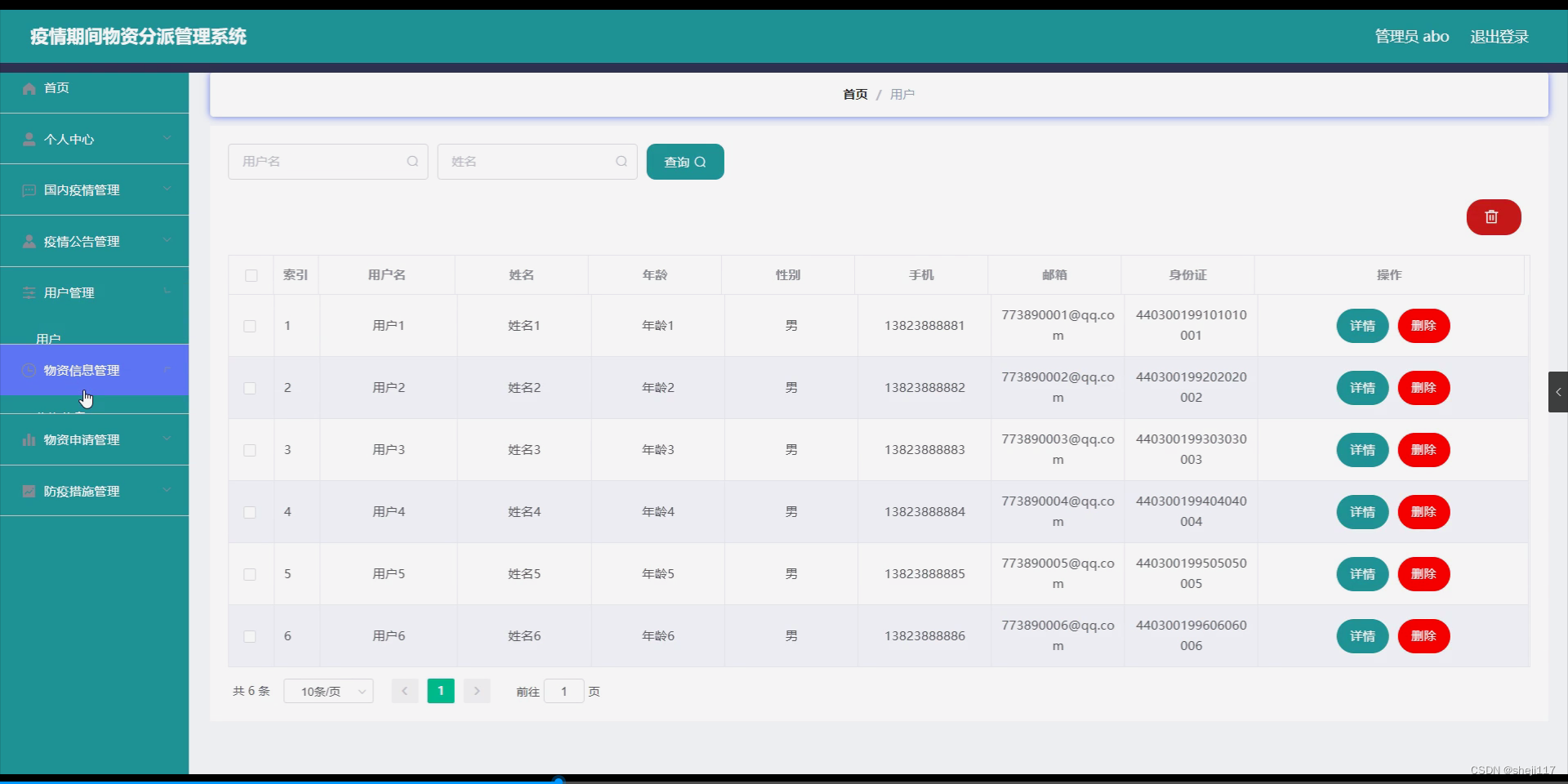Viewport: 1568px width, 784px height.
Task: Select the 物资信息管理 sidebar menu
Action: (x=94, y=370)
